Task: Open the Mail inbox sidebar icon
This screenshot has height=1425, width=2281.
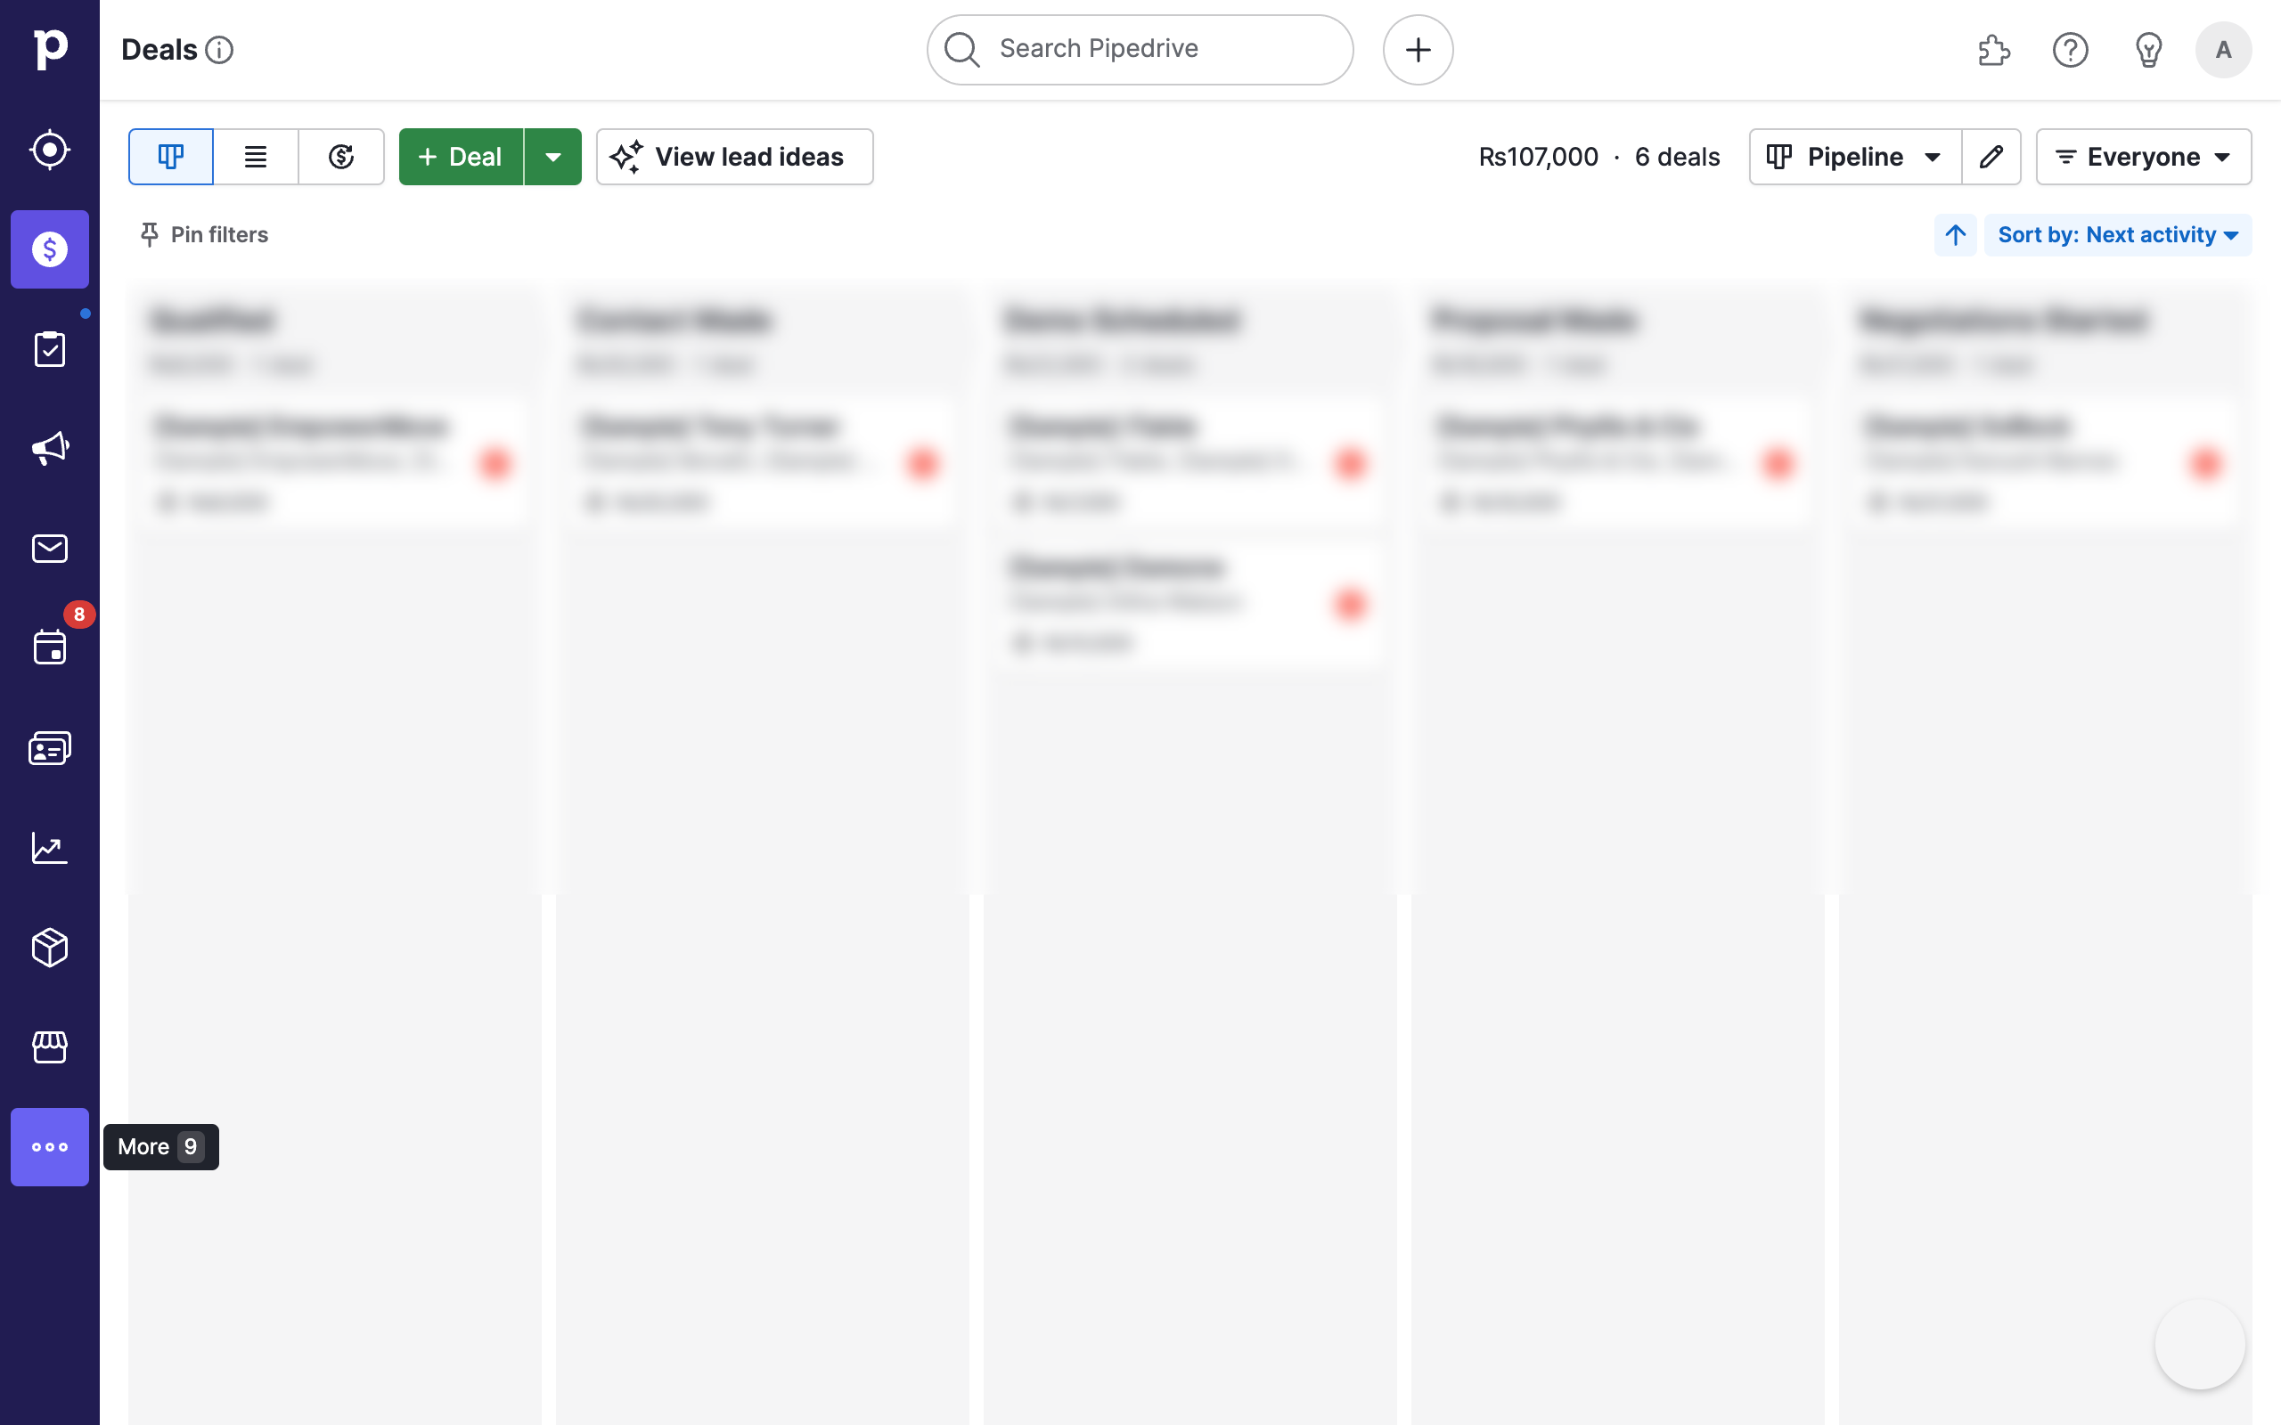Action: coord(49,549)
